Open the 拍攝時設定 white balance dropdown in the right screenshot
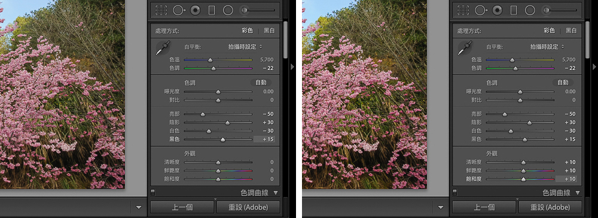 (x=547, y=47)
